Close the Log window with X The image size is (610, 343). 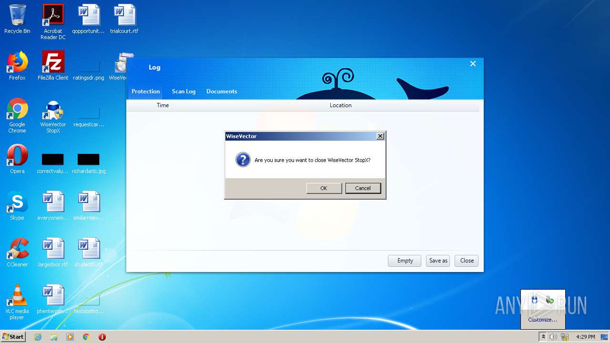coord(473,64)
